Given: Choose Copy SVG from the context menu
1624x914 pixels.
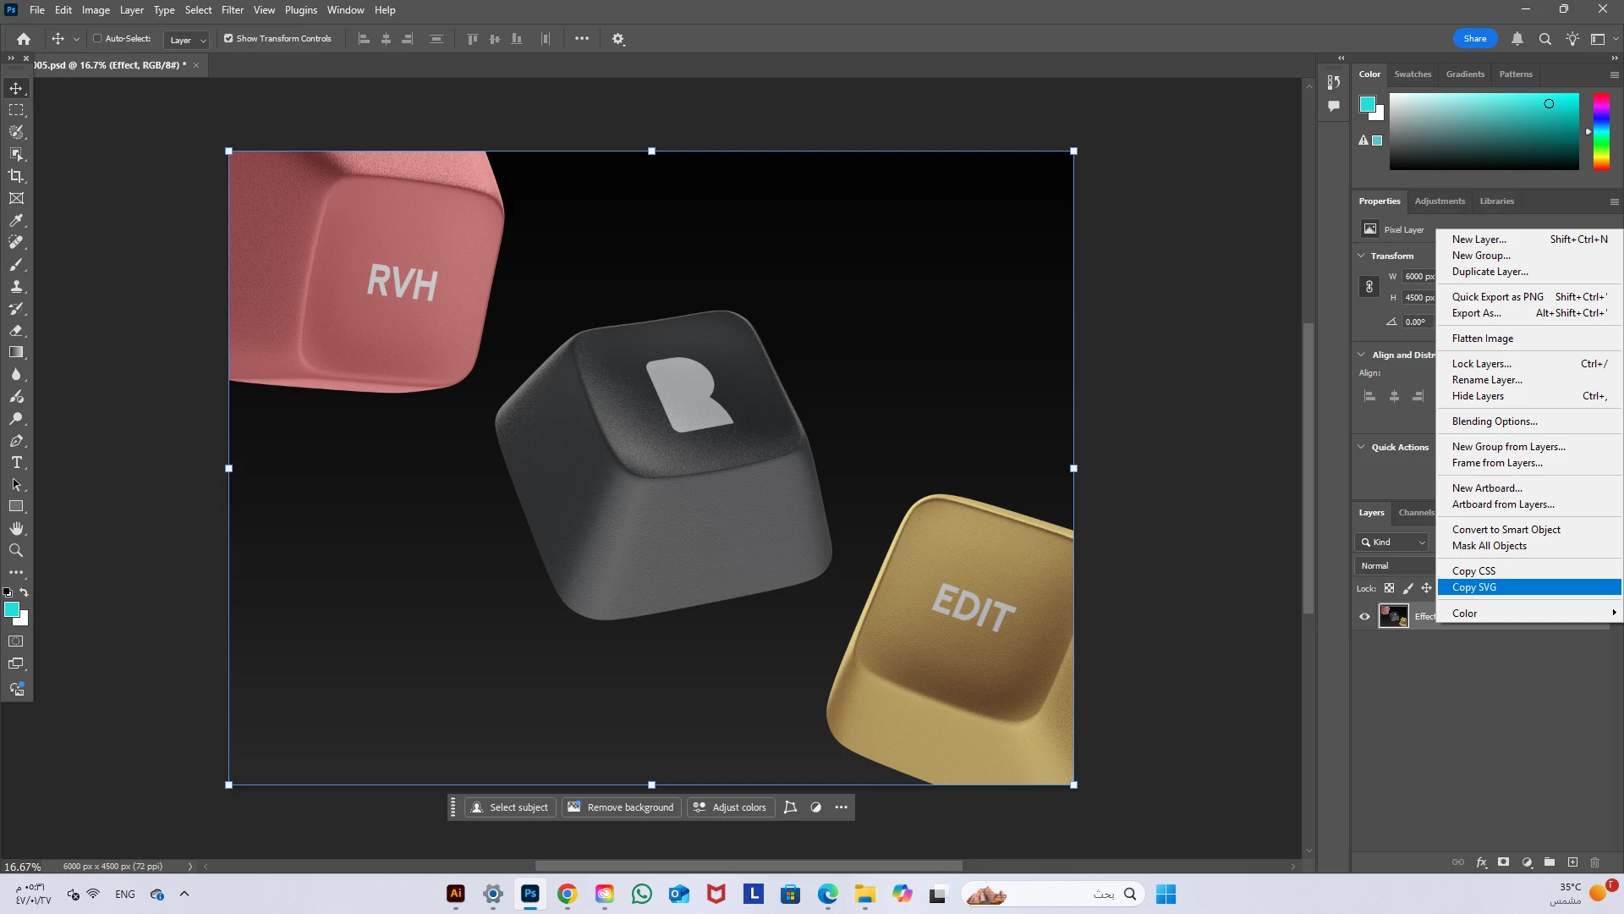Looking at the screenshot, I should pyautogui.click(x=1473, y=587).
